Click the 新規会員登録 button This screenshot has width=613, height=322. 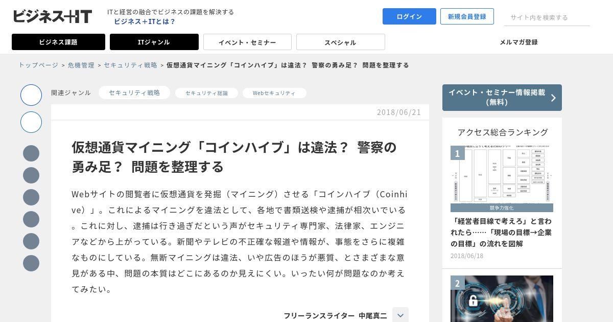click(x=467, y=16)
